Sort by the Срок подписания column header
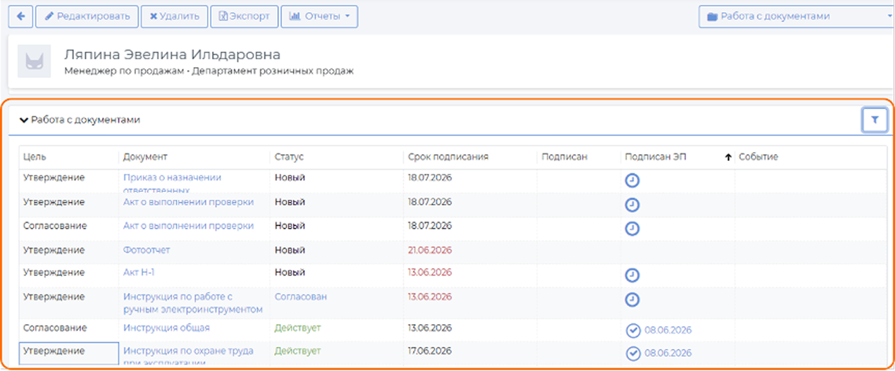Image resolution: width=895 pixels, height=371 pixels. coord(448,157)
